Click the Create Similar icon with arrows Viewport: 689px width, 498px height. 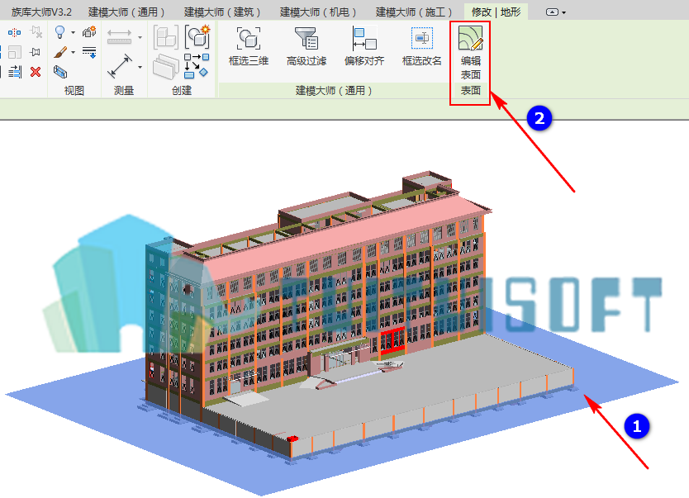(x=197, y=66)
